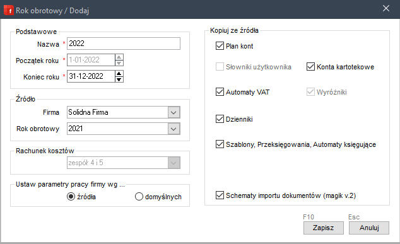The image size is (400, 244).
Task: Click the Esc shortcut hint label
Action: (354, 217)
